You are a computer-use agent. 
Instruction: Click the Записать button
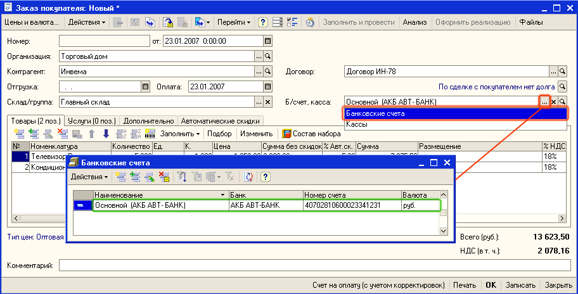click(x=520, y=285)
